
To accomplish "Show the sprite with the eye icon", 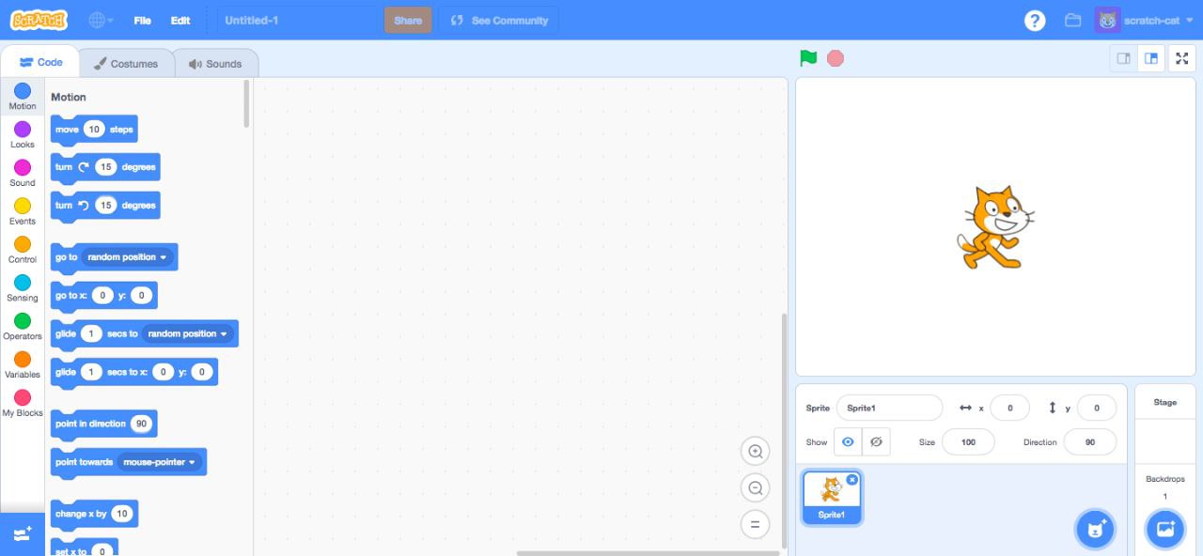I will click(848, 441).
